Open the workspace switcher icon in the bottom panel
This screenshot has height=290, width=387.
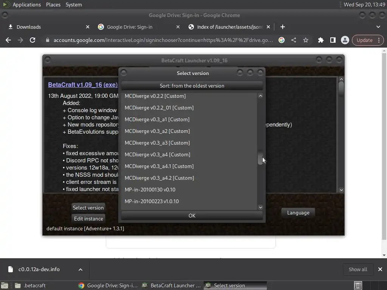coord(358,285)
